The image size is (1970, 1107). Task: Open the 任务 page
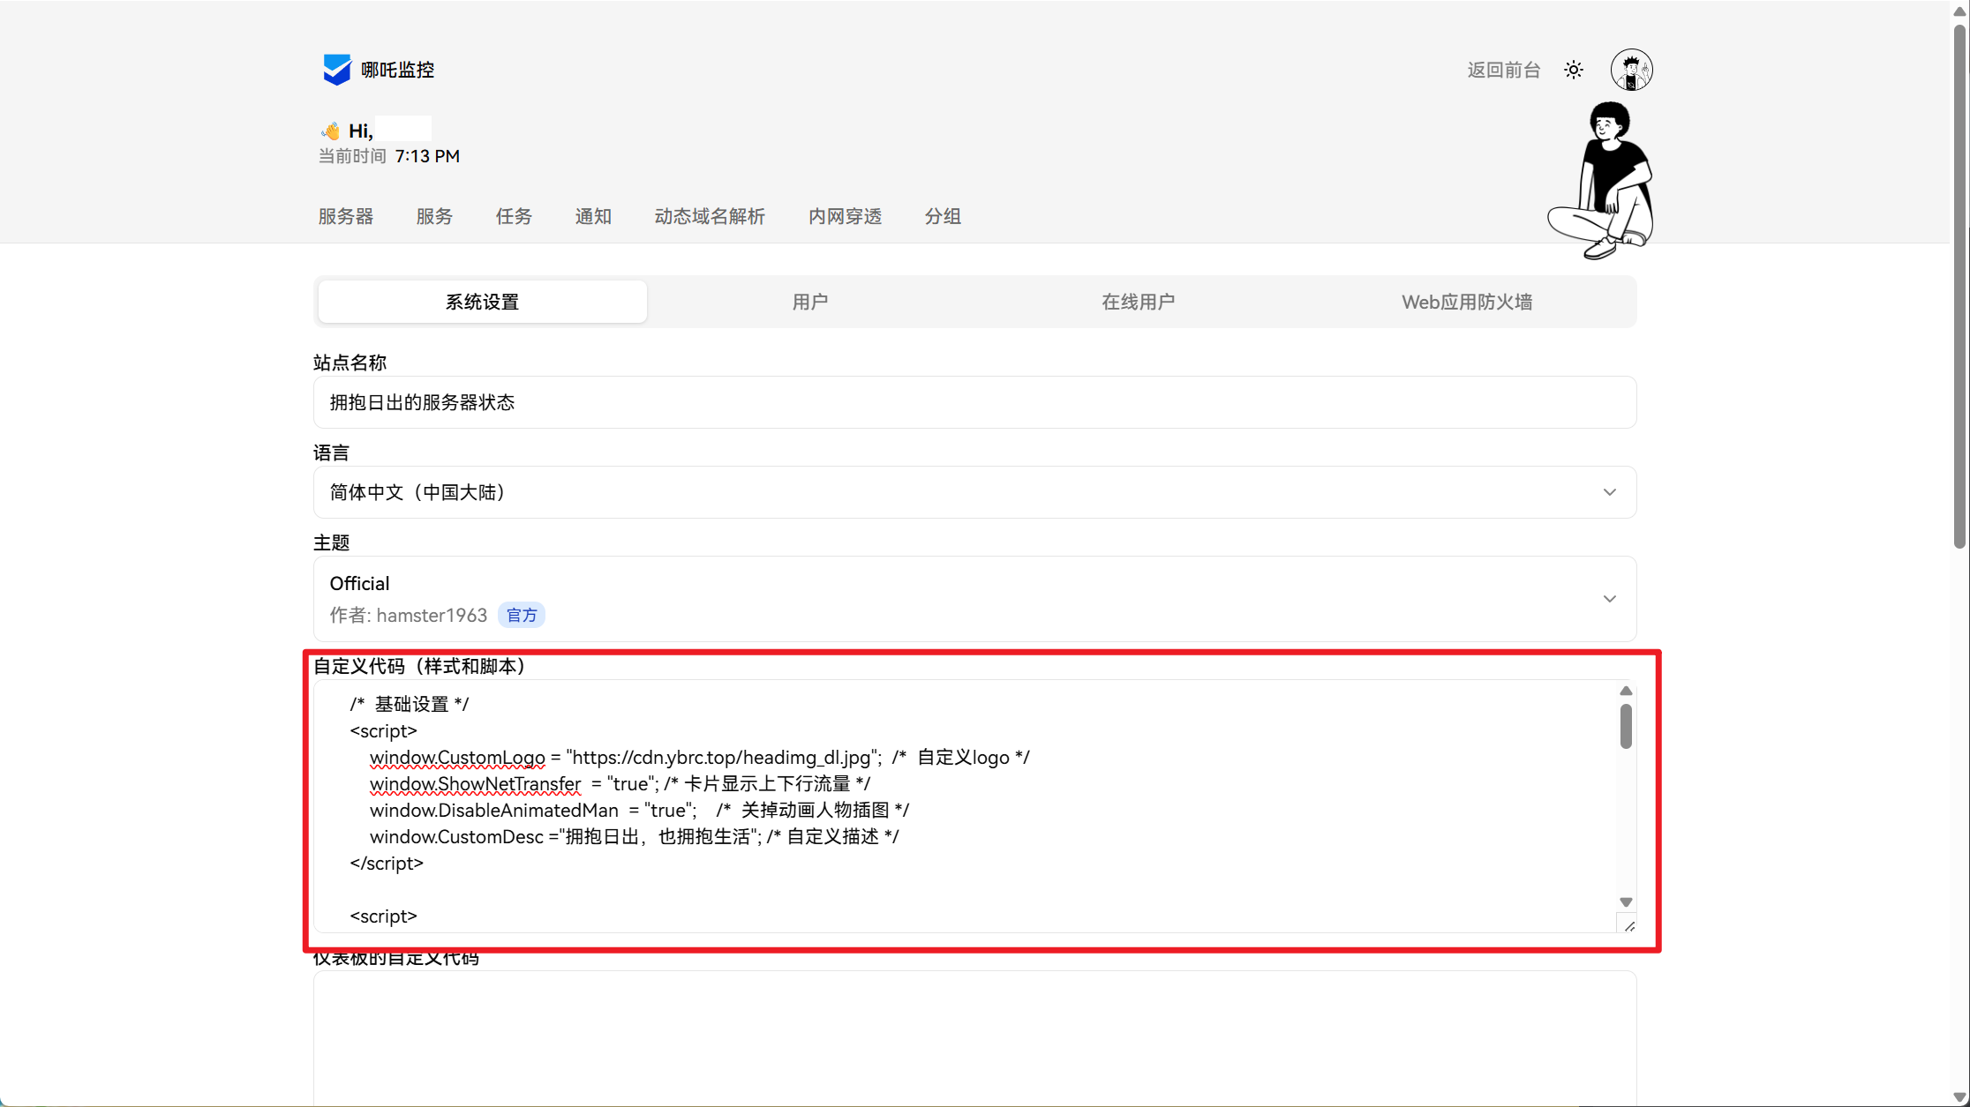(x=514, y=216)
